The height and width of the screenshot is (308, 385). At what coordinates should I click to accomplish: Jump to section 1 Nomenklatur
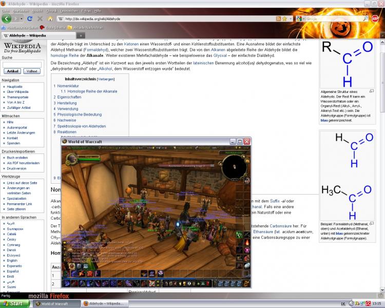(68, 86)
